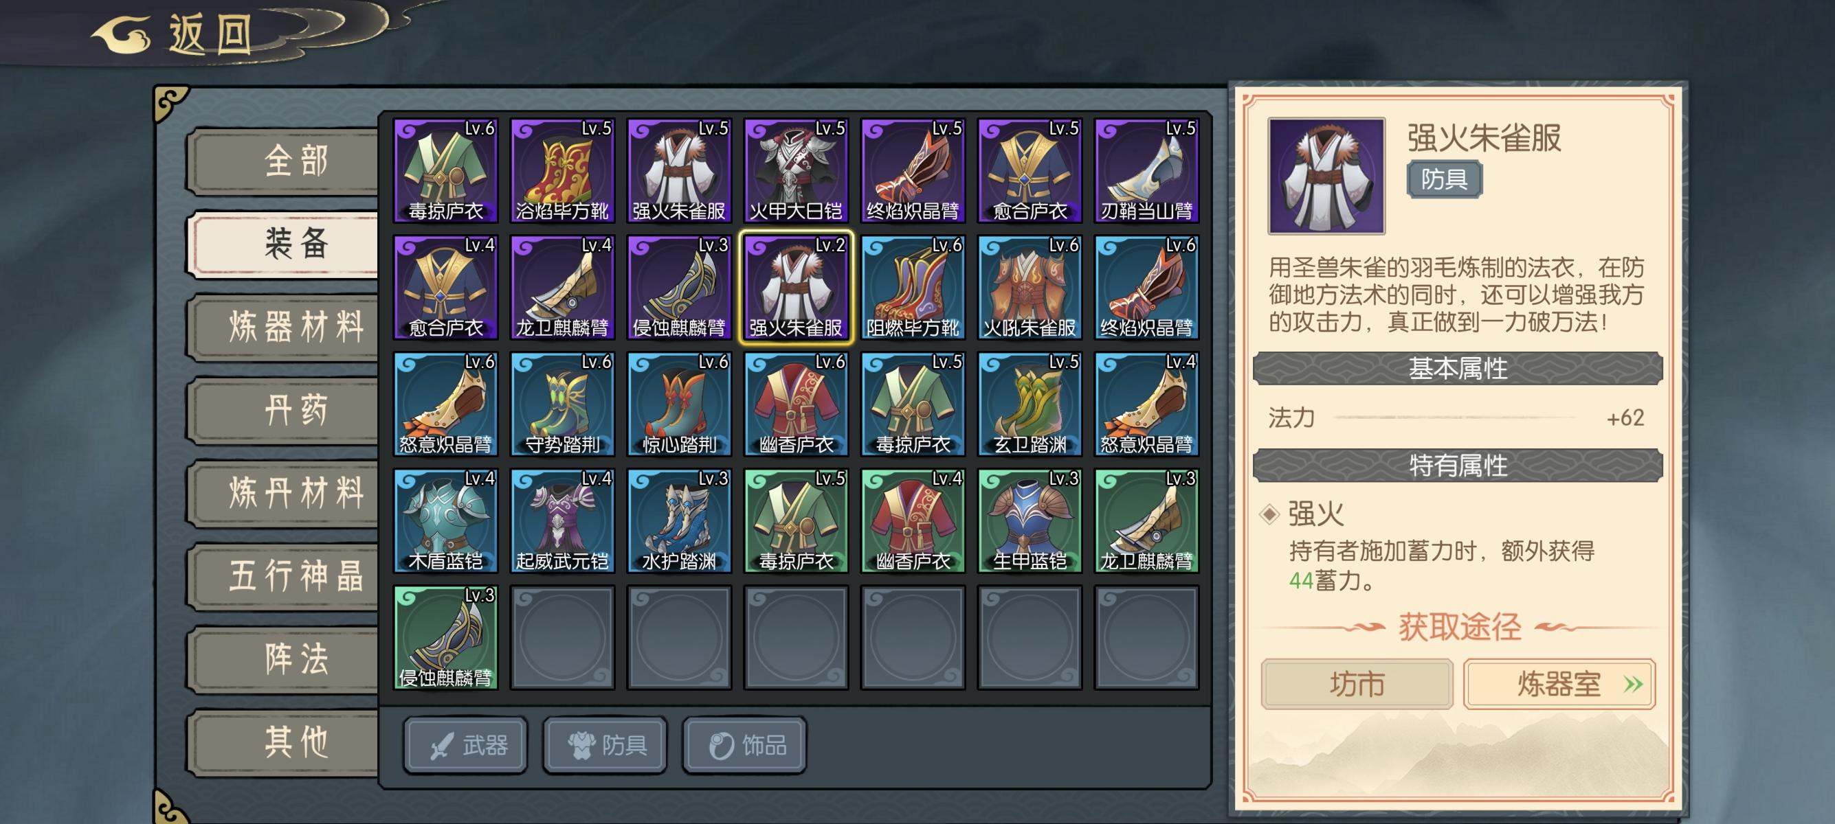Viewport: 1835px width, 824px height.
Task: Choose the 起威武元铠 purple armor
Action: pos(562,521)
